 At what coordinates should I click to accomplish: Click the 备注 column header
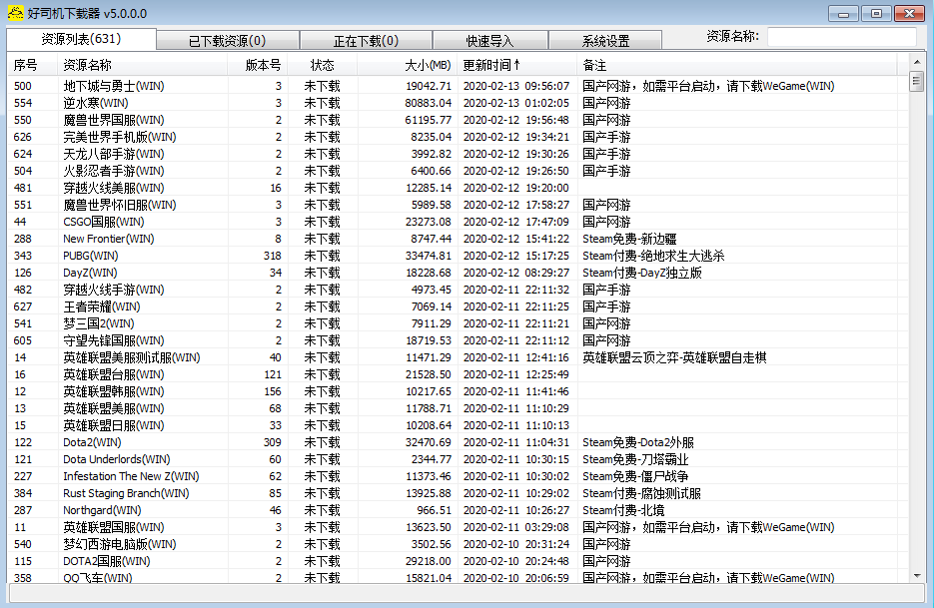click(737, 65)
